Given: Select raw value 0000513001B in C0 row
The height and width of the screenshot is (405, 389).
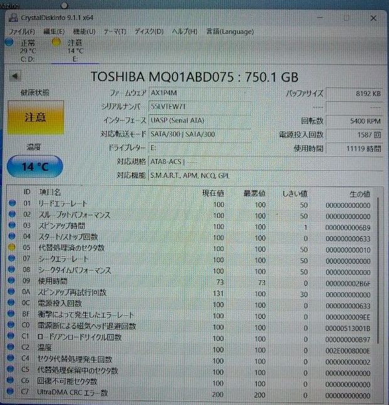Looking at the screenshot, I should coord(348,328).
